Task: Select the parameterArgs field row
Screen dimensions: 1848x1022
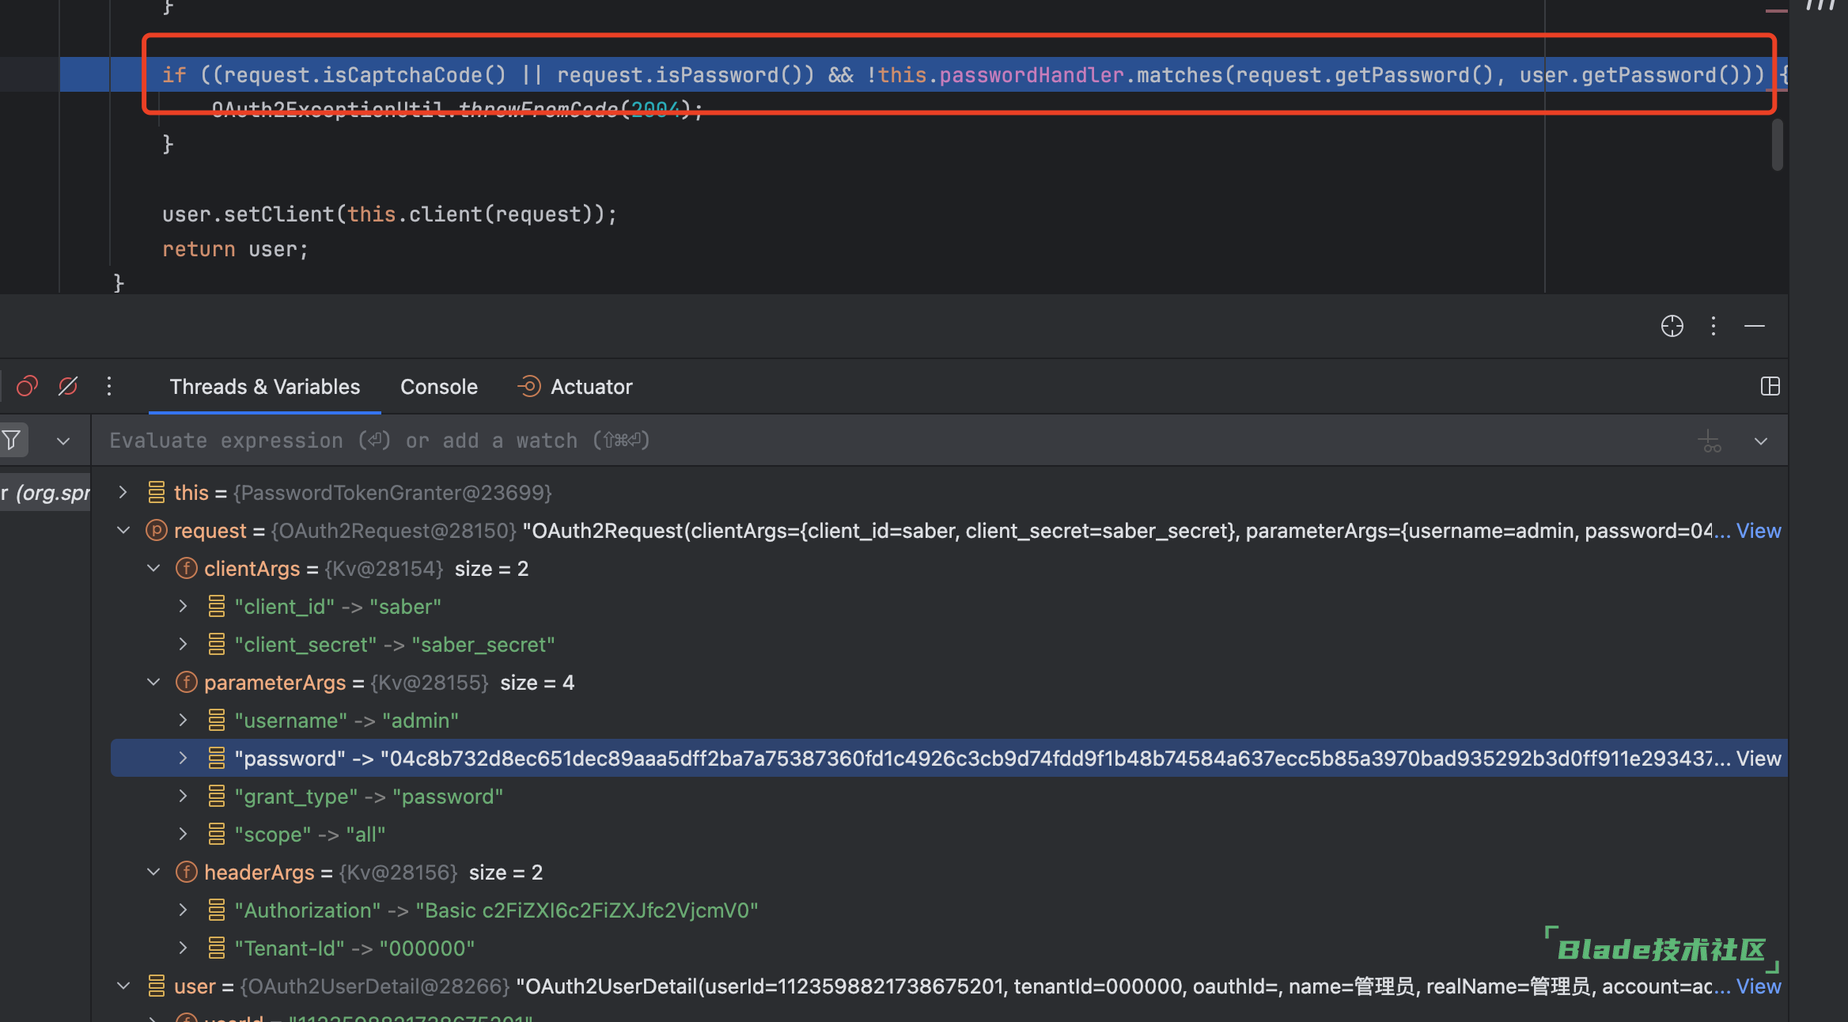Action: (949, 682)
